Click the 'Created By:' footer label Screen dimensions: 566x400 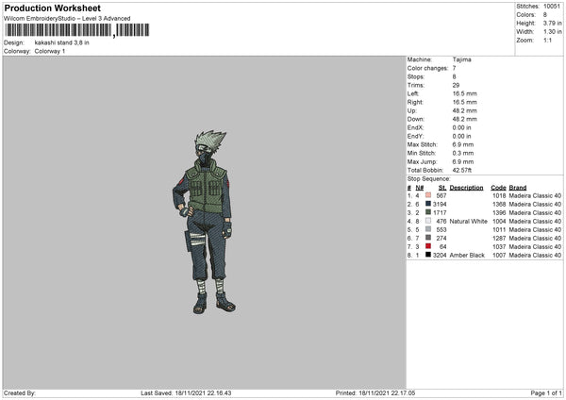click(x=20, y=393)
